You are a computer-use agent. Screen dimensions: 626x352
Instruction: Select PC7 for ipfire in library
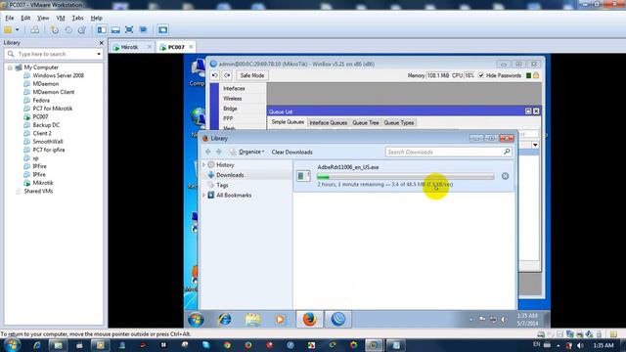[x=49, y=150]
